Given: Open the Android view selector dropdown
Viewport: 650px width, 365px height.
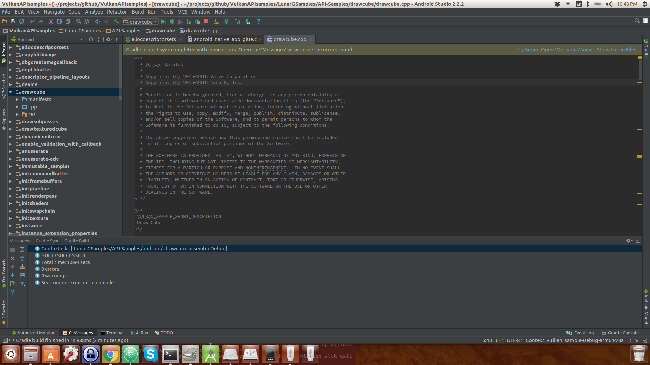Looking at the screenshot, I should (x=47, y=39).
